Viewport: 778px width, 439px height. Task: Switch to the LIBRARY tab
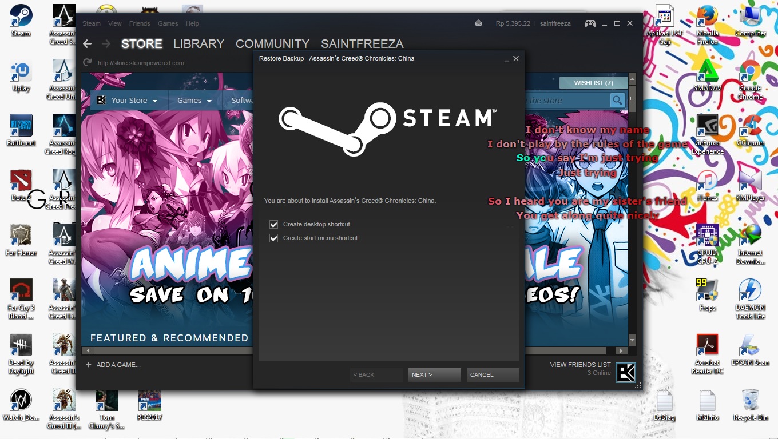(x=199, y=44)
